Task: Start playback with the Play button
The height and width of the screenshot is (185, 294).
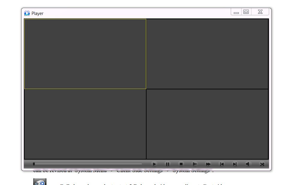Action: pos(154,164)
